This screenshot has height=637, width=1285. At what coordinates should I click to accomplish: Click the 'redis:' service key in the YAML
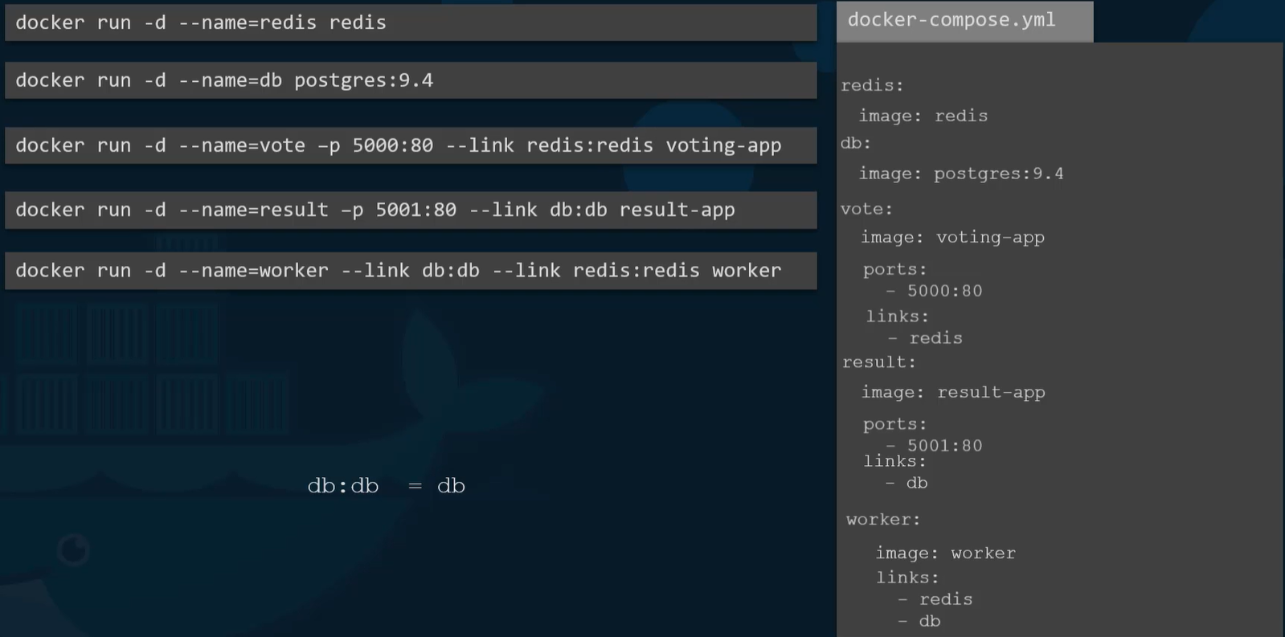point(872,85)
